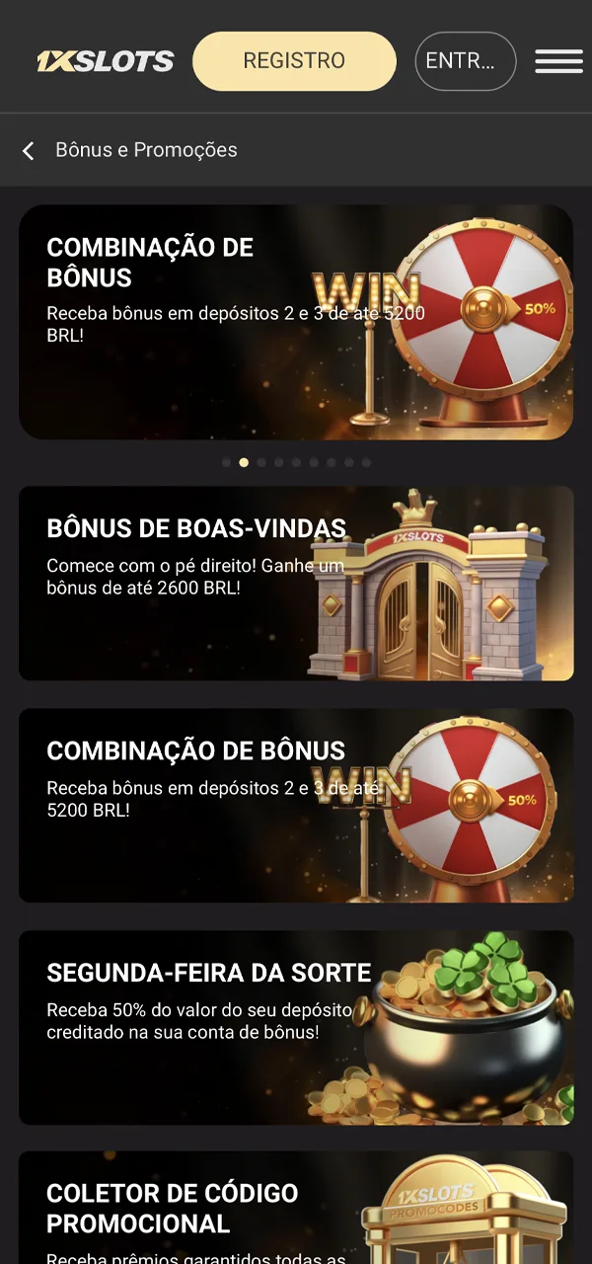Select the third carousel dot
The image size is (592, 1264).
pos(261,462)
